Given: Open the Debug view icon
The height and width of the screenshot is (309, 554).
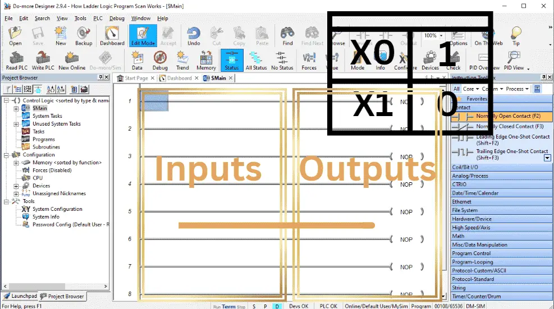Looking at the screenshot, I should pyautogui.click(x=160, y=61).
